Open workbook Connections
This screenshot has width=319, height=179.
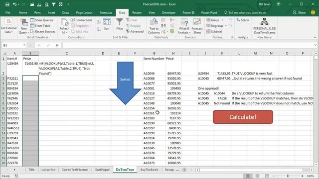(x=82, y=20)
